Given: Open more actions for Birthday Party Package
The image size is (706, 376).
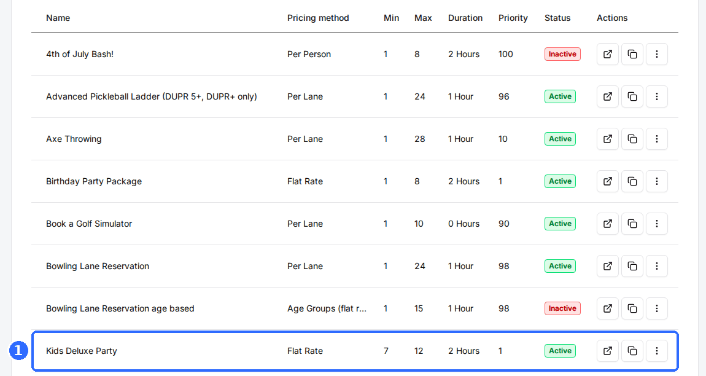Looking at the screenshot, I should click(x=656, y=181).
